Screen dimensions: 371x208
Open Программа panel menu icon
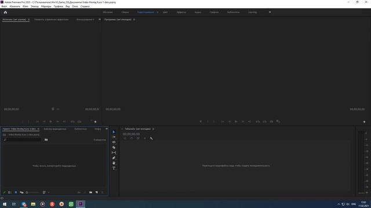134,20
